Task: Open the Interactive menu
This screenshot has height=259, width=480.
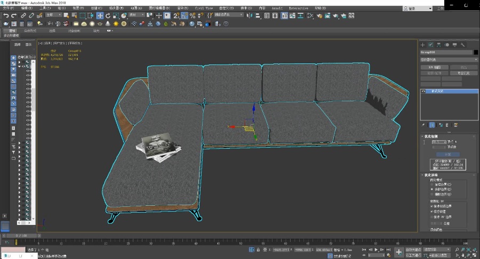Action: 299,8
